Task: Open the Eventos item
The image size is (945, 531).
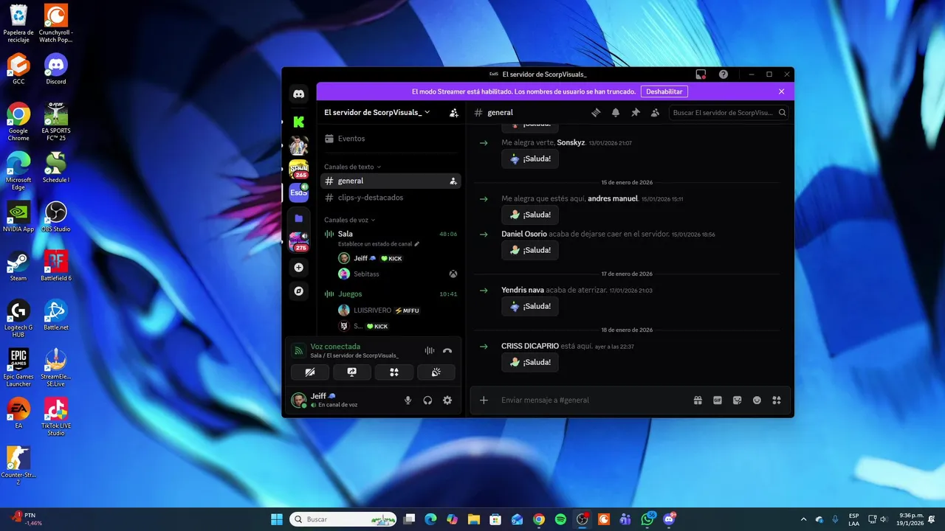Action: [391, 139]
